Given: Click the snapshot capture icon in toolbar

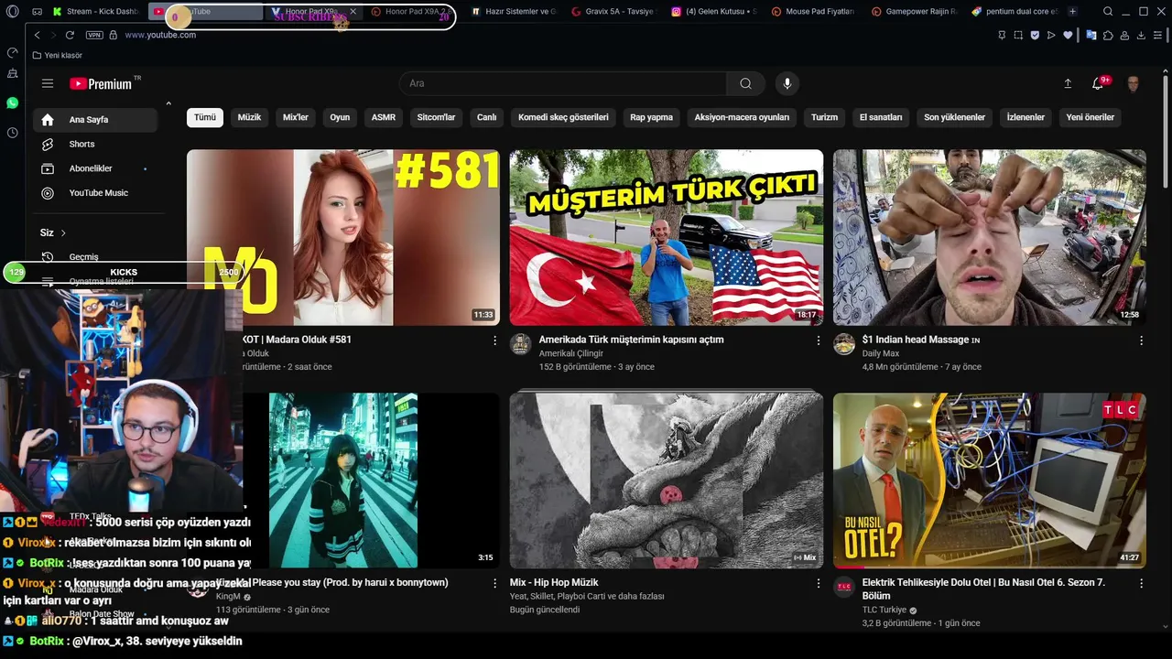Looking at the screenshot, I should (1018, 35).
